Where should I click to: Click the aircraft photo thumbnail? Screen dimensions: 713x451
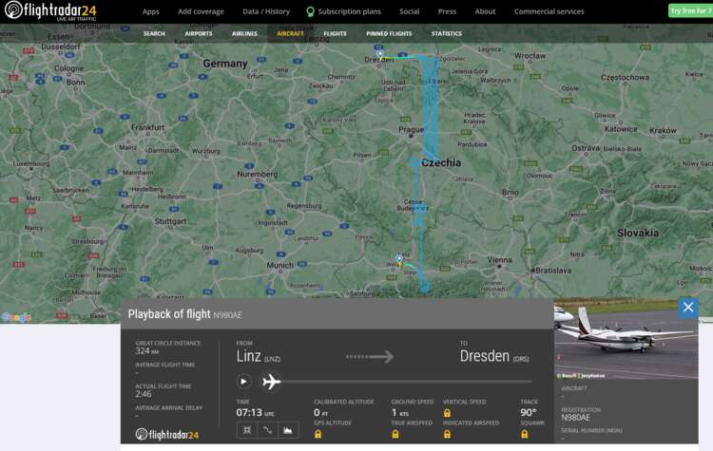[x=626, y=339]
